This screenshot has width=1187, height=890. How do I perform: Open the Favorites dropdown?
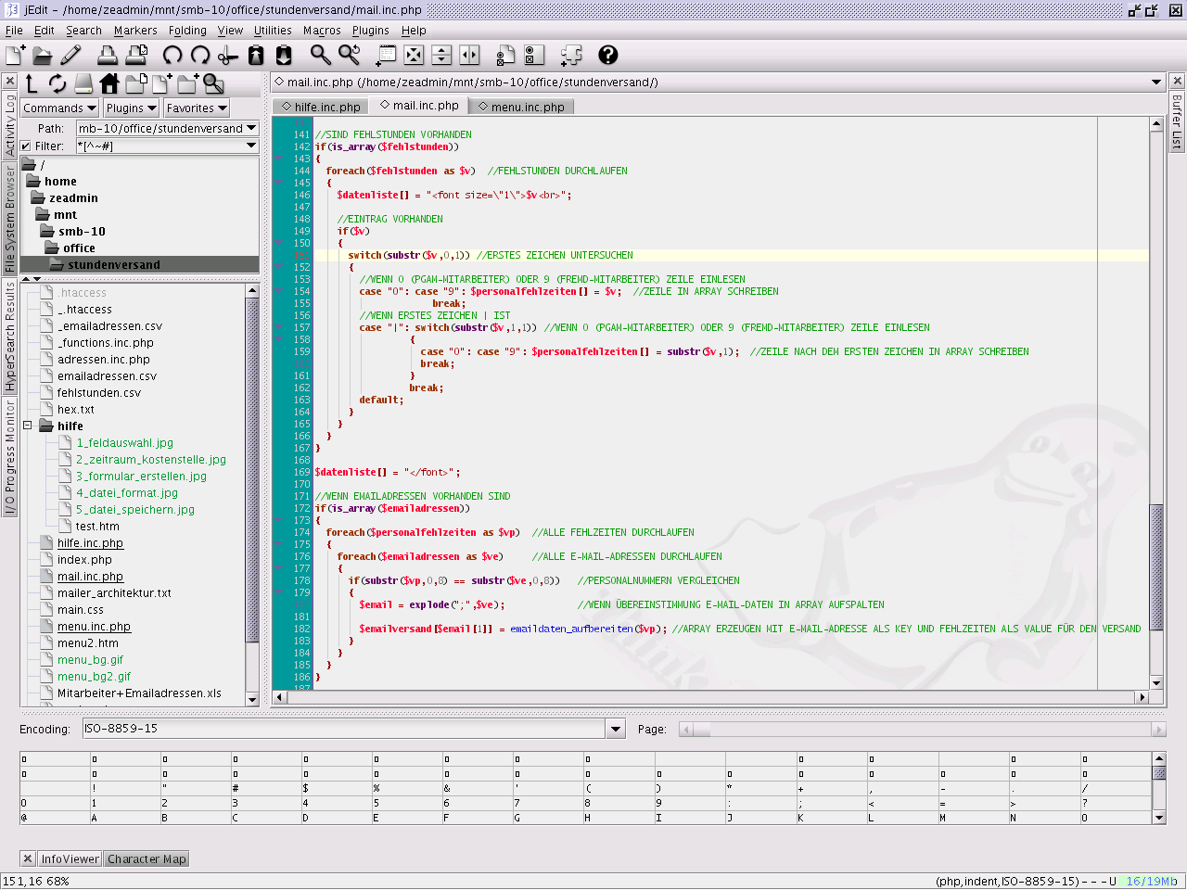[197, 108]
